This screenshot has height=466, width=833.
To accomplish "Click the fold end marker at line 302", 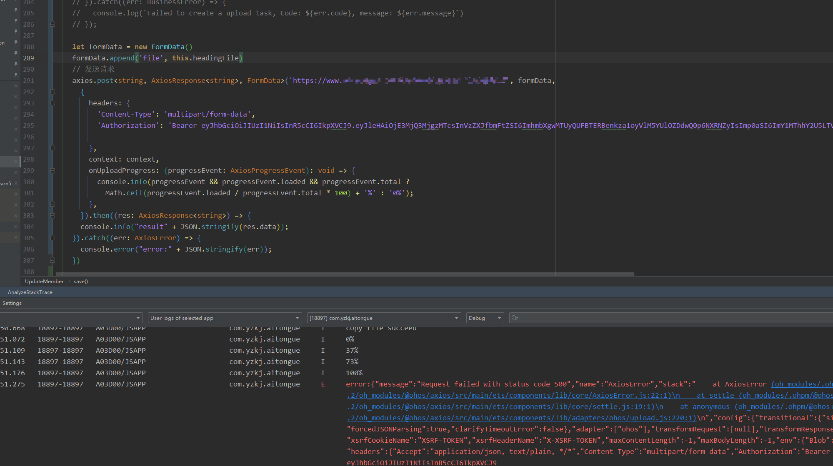I will [x=53, y=204].
